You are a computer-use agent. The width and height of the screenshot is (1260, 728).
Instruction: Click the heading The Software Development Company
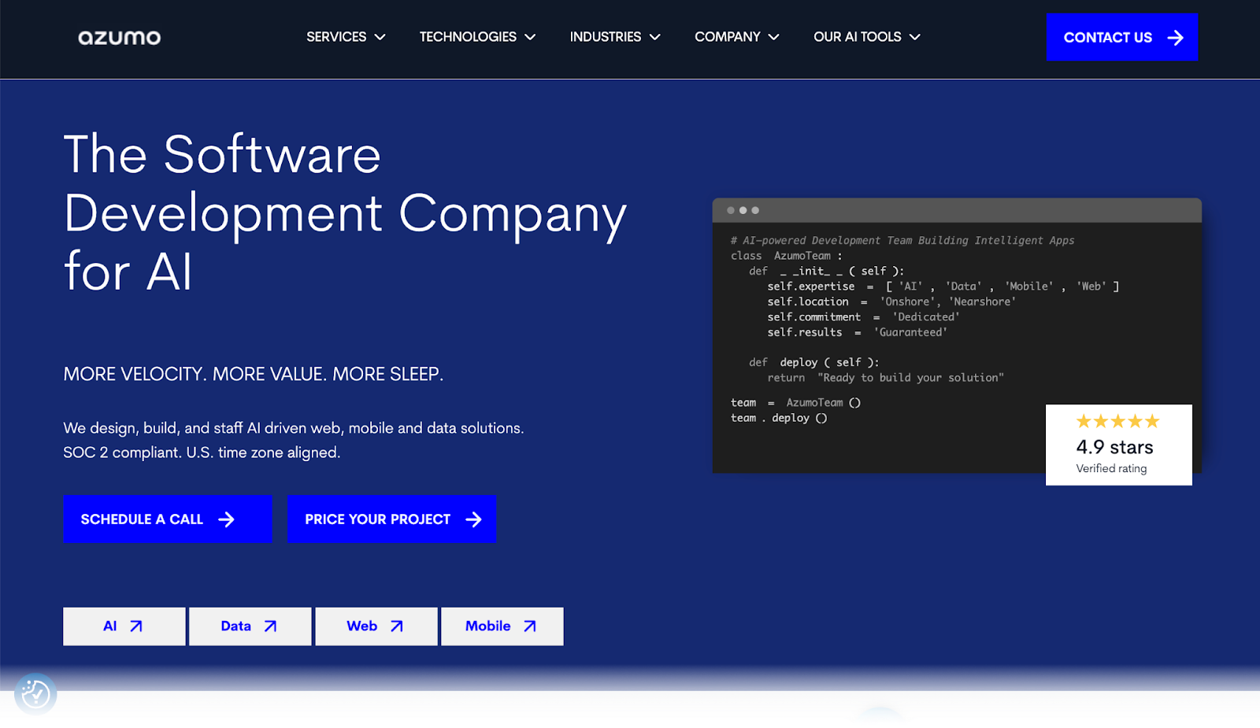(345, 212)
